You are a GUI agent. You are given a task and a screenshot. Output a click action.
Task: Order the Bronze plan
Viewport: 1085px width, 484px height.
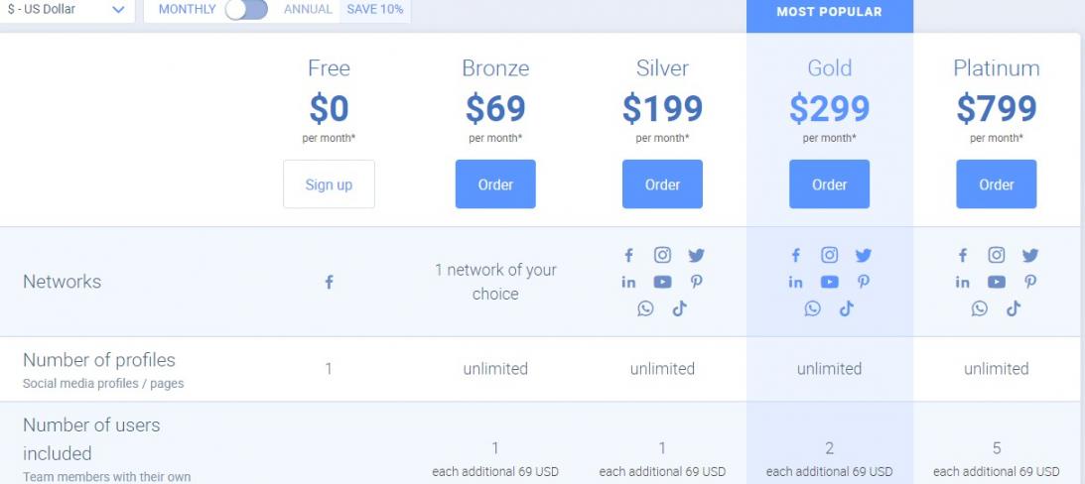click(495, 184)
